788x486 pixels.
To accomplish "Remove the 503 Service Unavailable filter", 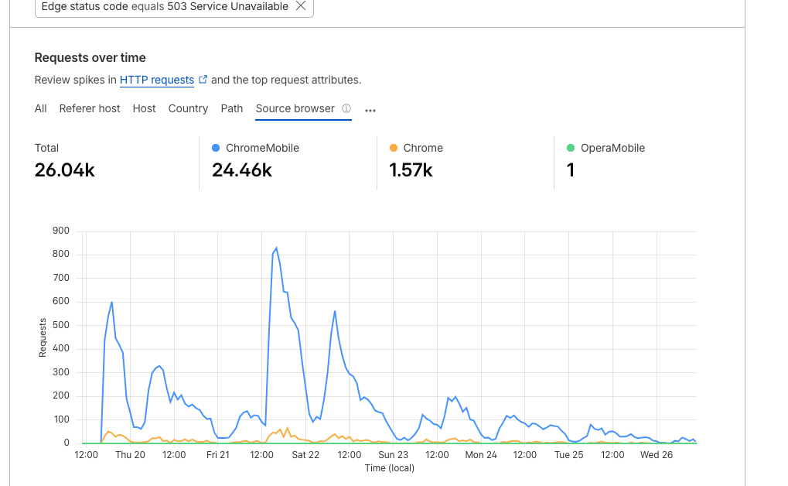I will point(301,6).
